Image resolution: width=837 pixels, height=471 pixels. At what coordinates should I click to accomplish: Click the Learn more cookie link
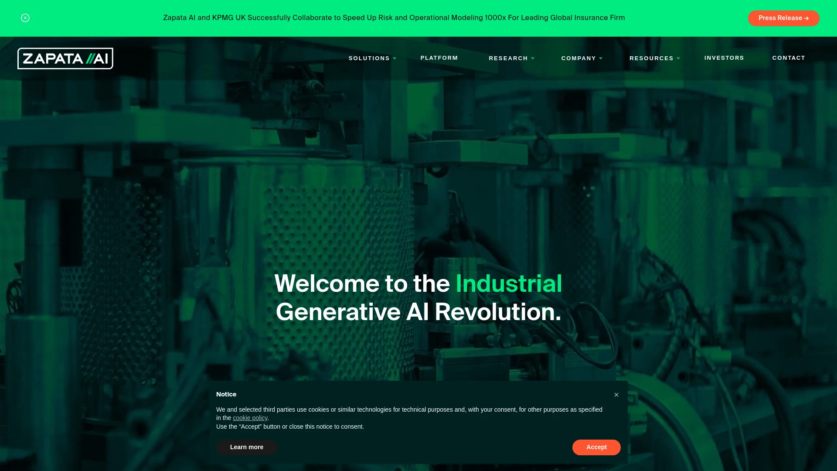click(247, 447)
